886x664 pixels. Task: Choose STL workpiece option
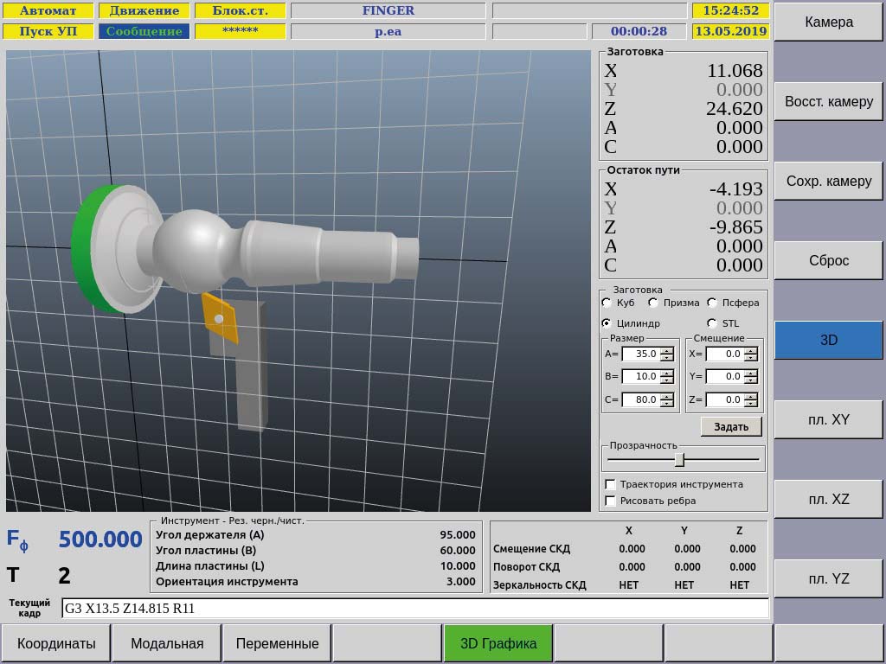[x=712, y=323]
